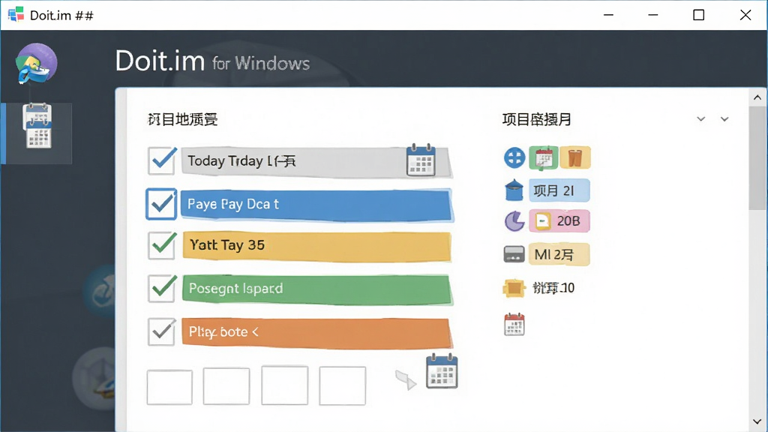Click the Doit.im for Windows header title
768x432 pixels.
212,61
